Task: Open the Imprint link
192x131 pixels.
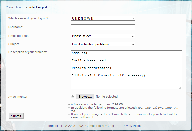Action: pyautogui.click(x=53, y=126)
